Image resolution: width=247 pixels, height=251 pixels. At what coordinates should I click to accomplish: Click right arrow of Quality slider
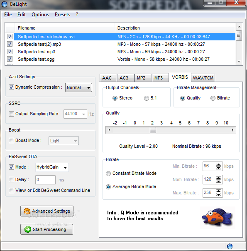tap(232, 130)
